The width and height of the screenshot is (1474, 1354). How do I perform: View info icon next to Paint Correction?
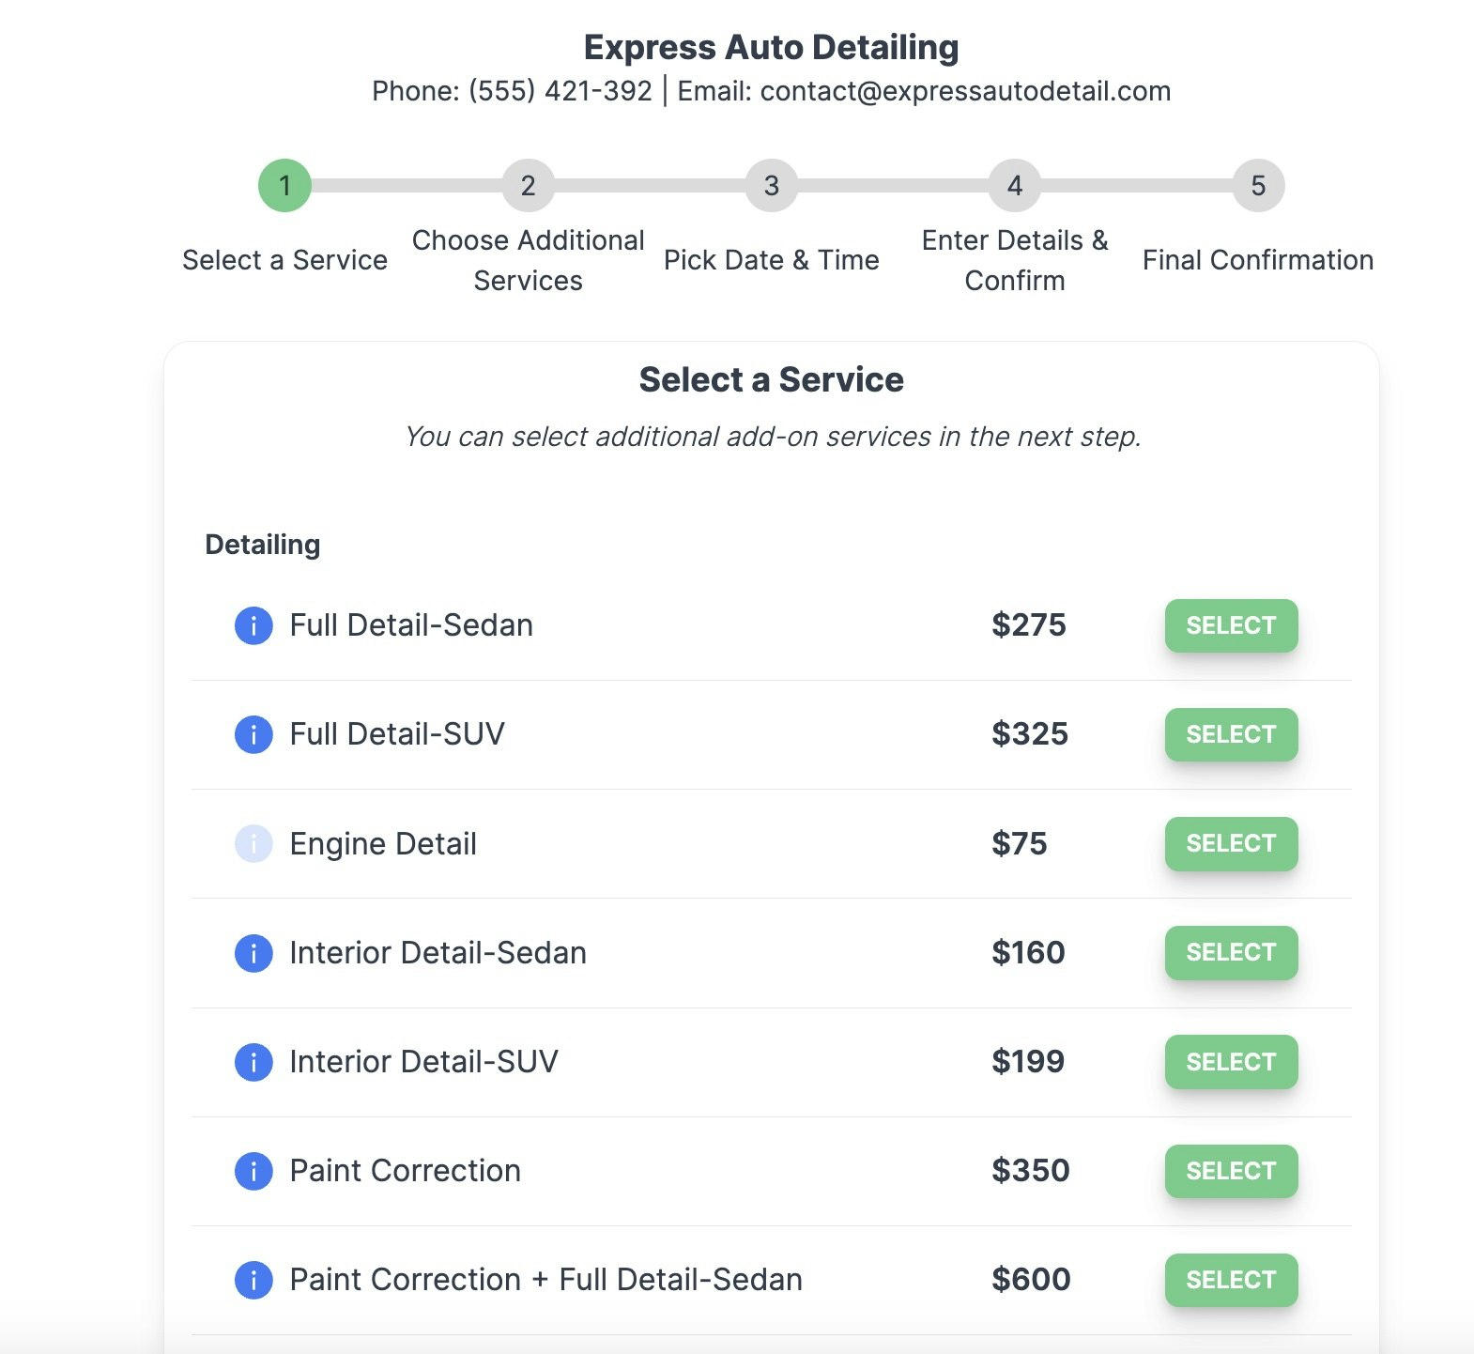(253, 1171)
